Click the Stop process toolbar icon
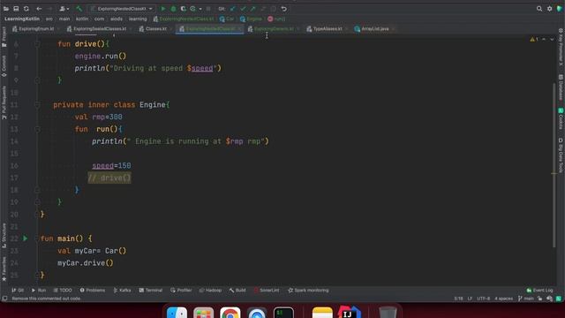The image size is (565, 318). click(x=208, y=9)
